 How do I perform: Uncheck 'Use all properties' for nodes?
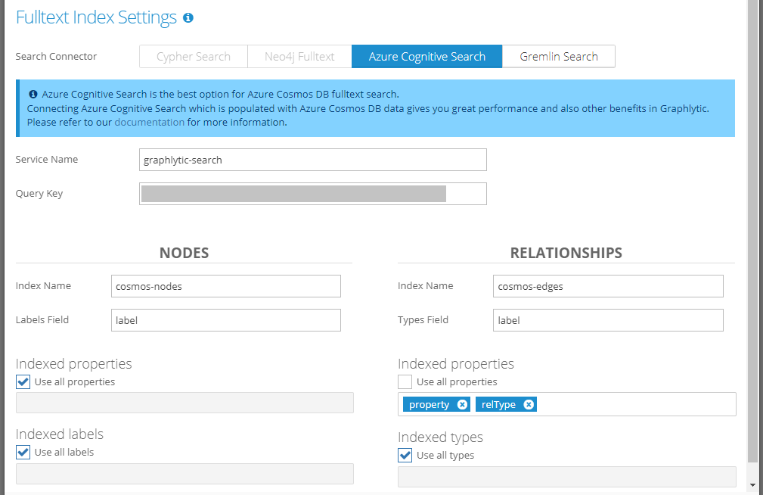coord(23,382)
